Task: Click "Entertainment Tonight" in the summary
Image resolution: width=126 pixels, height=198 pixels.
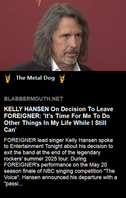Action: pos(36,146)
